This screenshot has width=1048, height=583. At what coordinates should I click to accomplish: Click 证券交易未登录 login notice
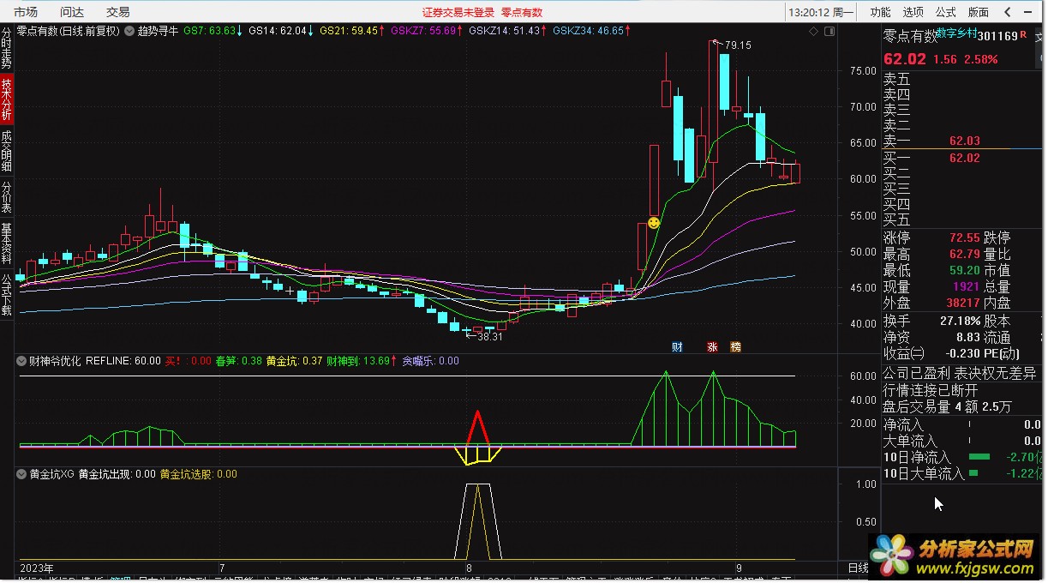click(x=458, y=13)
